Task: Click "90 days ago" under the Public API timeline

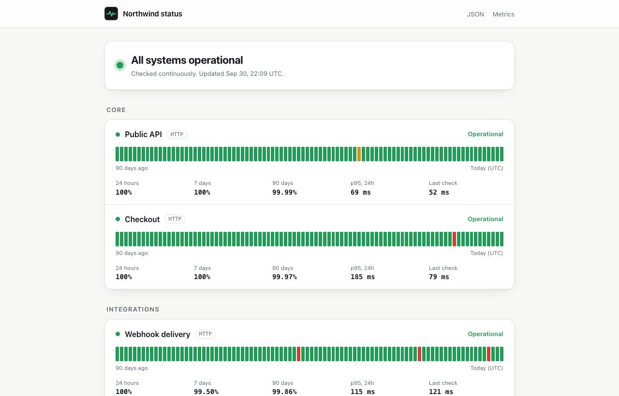Action: click(x=132, y=168)
